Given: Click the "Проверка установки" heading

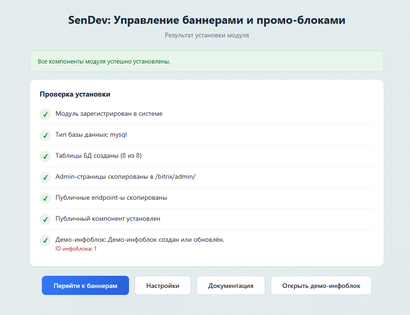Looking at the screenshot, I should pos(75,94).
